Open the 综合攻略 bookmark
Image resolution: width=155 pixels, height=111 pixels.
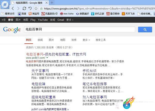(144, 14)
